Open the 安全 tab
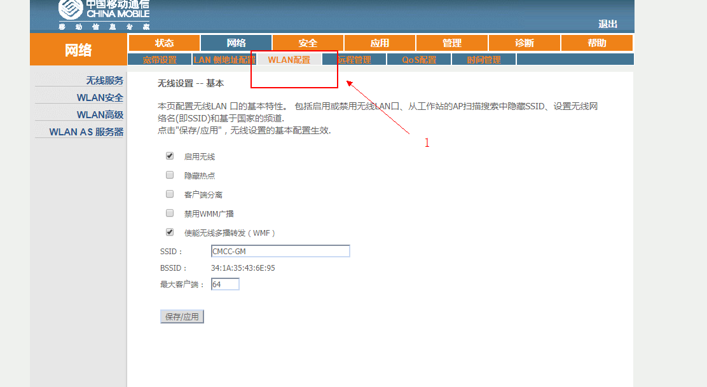This screenshot has height=387, width=707. click(x=308, y=43)
